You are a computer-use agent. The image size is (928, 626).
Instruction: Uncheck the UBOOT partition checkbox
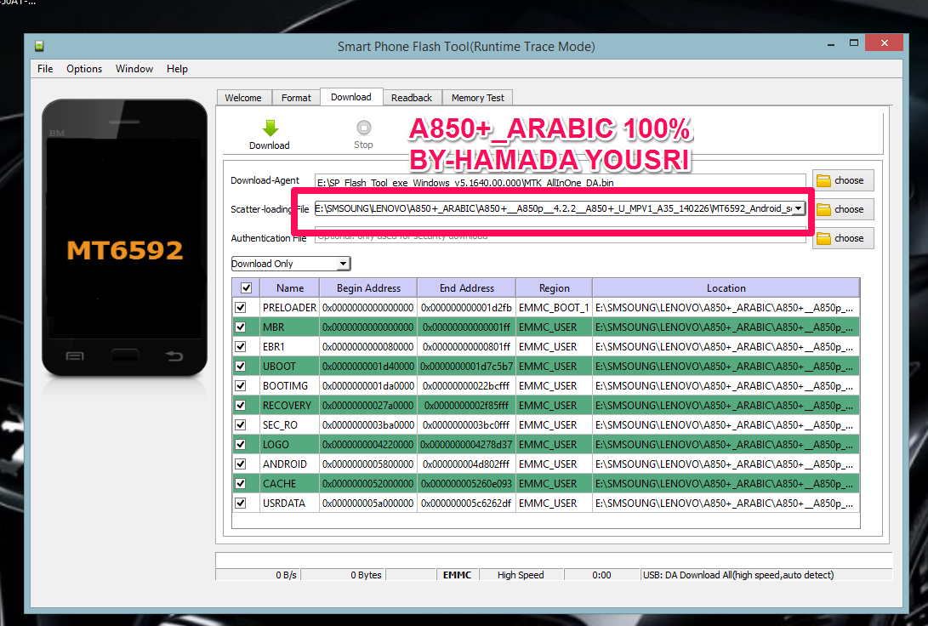tap(240, 367)
